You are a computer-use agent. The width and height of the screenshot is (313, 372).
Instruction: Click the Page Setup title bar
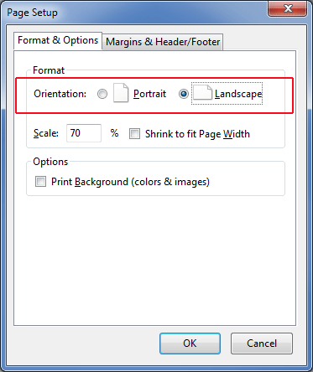pos(134,13)
